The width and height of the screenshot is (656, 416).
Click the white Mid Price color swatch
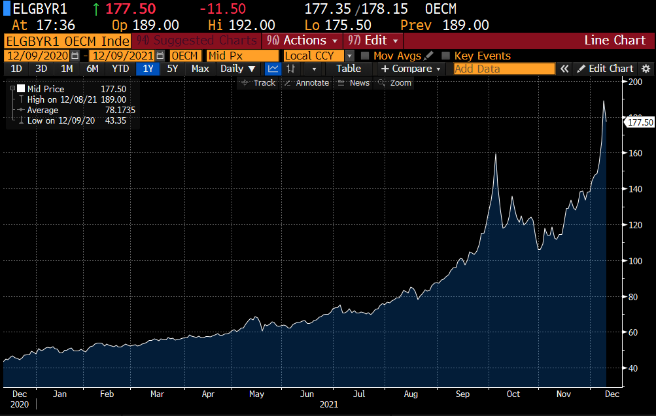click(21, 89)
